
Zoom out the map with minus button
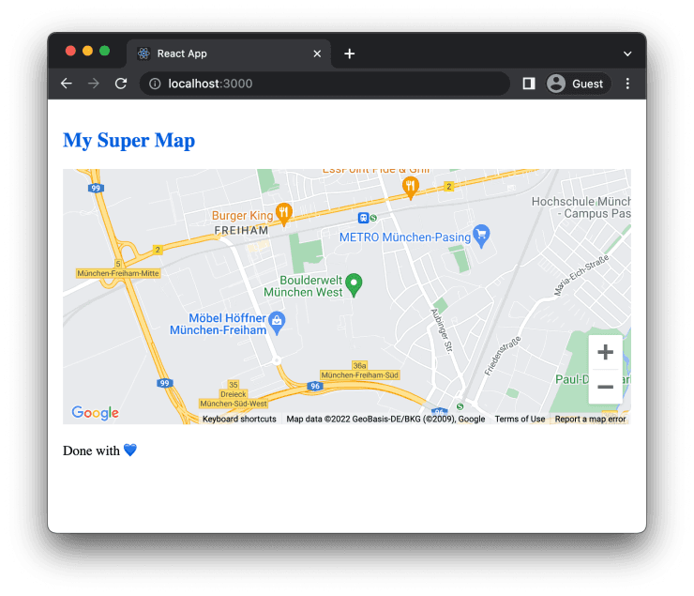click(605, 387)
